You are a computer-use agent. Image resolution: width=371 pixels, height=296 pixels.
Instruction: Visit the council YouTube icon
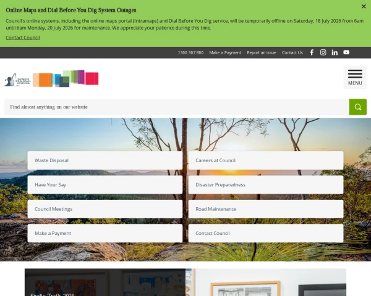pos(346,52)
